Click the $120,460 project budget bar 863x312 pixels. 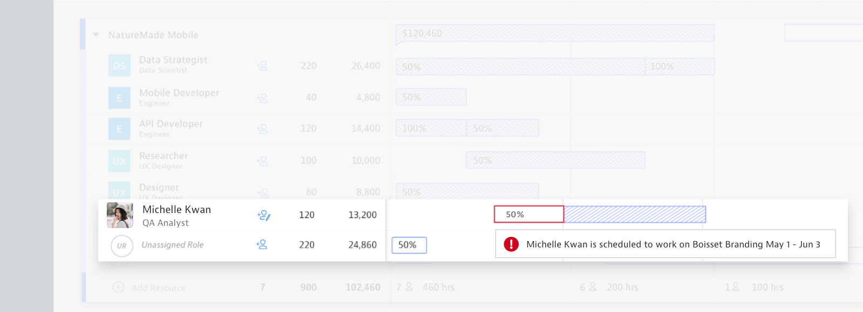coord(554,33)
